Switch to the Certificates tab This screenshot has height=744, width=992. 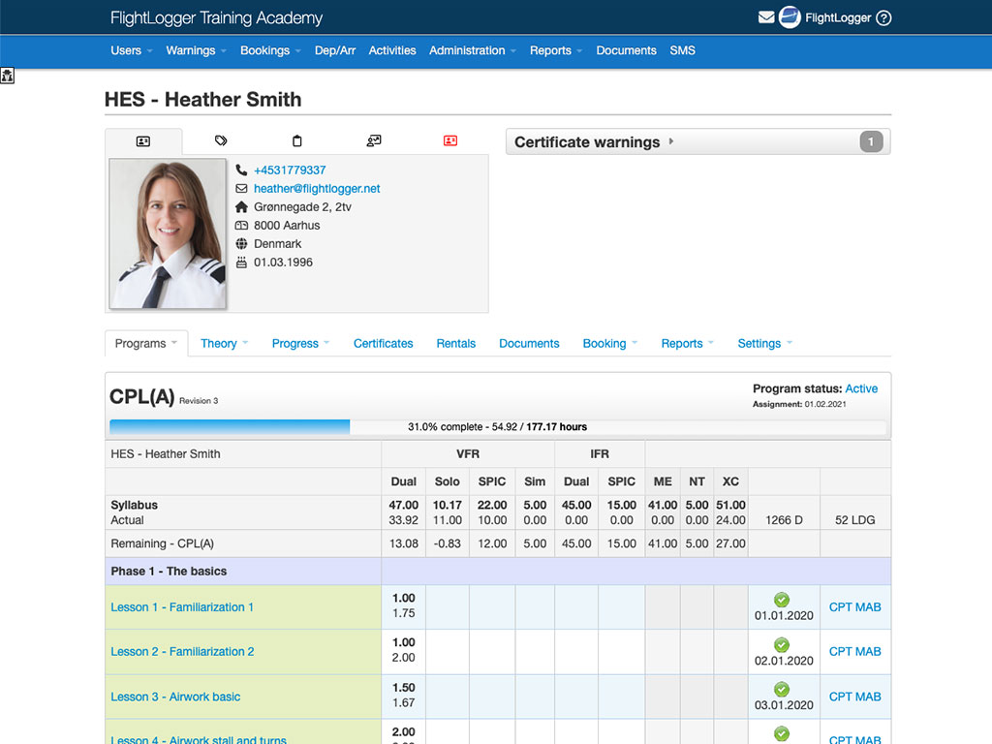point(383,344)
